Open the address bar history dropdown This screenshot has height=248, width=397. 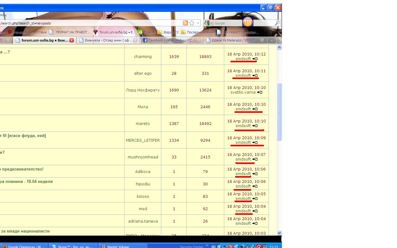pos(198,23)
